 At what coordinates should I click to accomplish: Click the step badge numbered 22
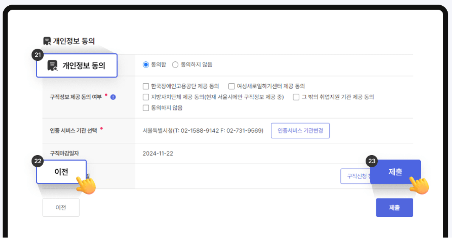click(37, 161)
